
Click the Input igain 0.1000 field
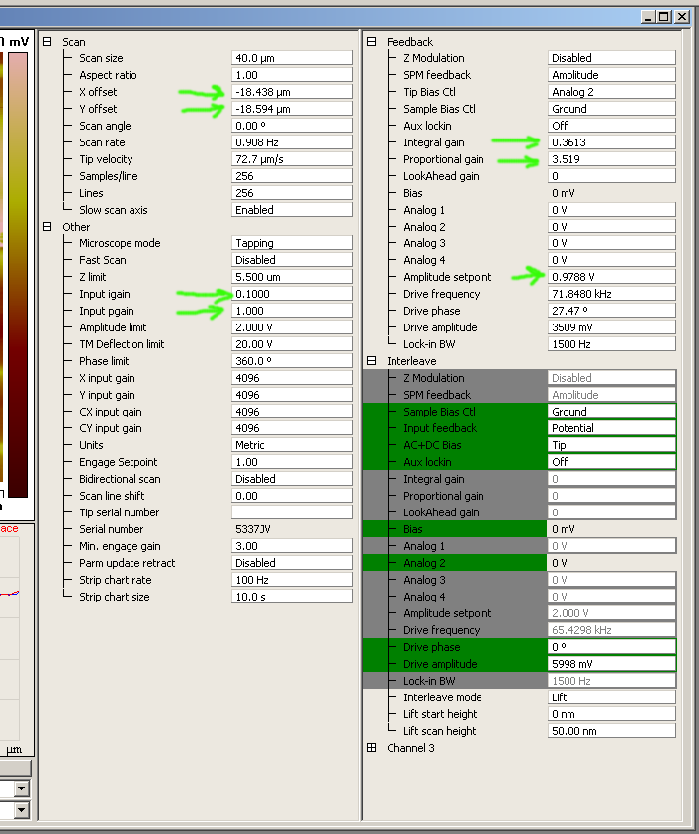pos(292,294)
